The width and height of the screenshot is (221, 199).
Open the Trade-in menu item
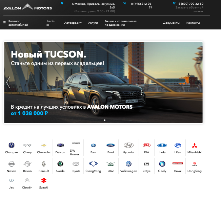(51, 23)
